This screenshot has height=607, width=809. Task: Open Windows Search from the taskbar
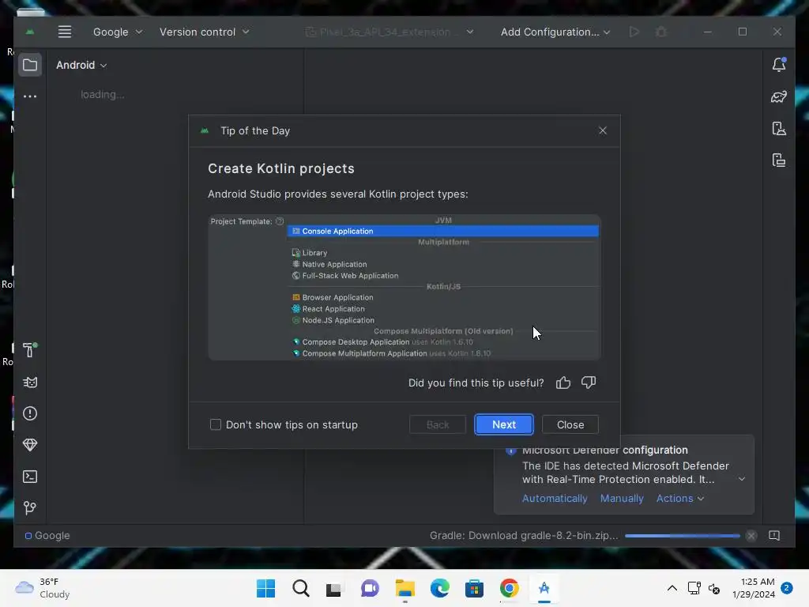(301, 588)
